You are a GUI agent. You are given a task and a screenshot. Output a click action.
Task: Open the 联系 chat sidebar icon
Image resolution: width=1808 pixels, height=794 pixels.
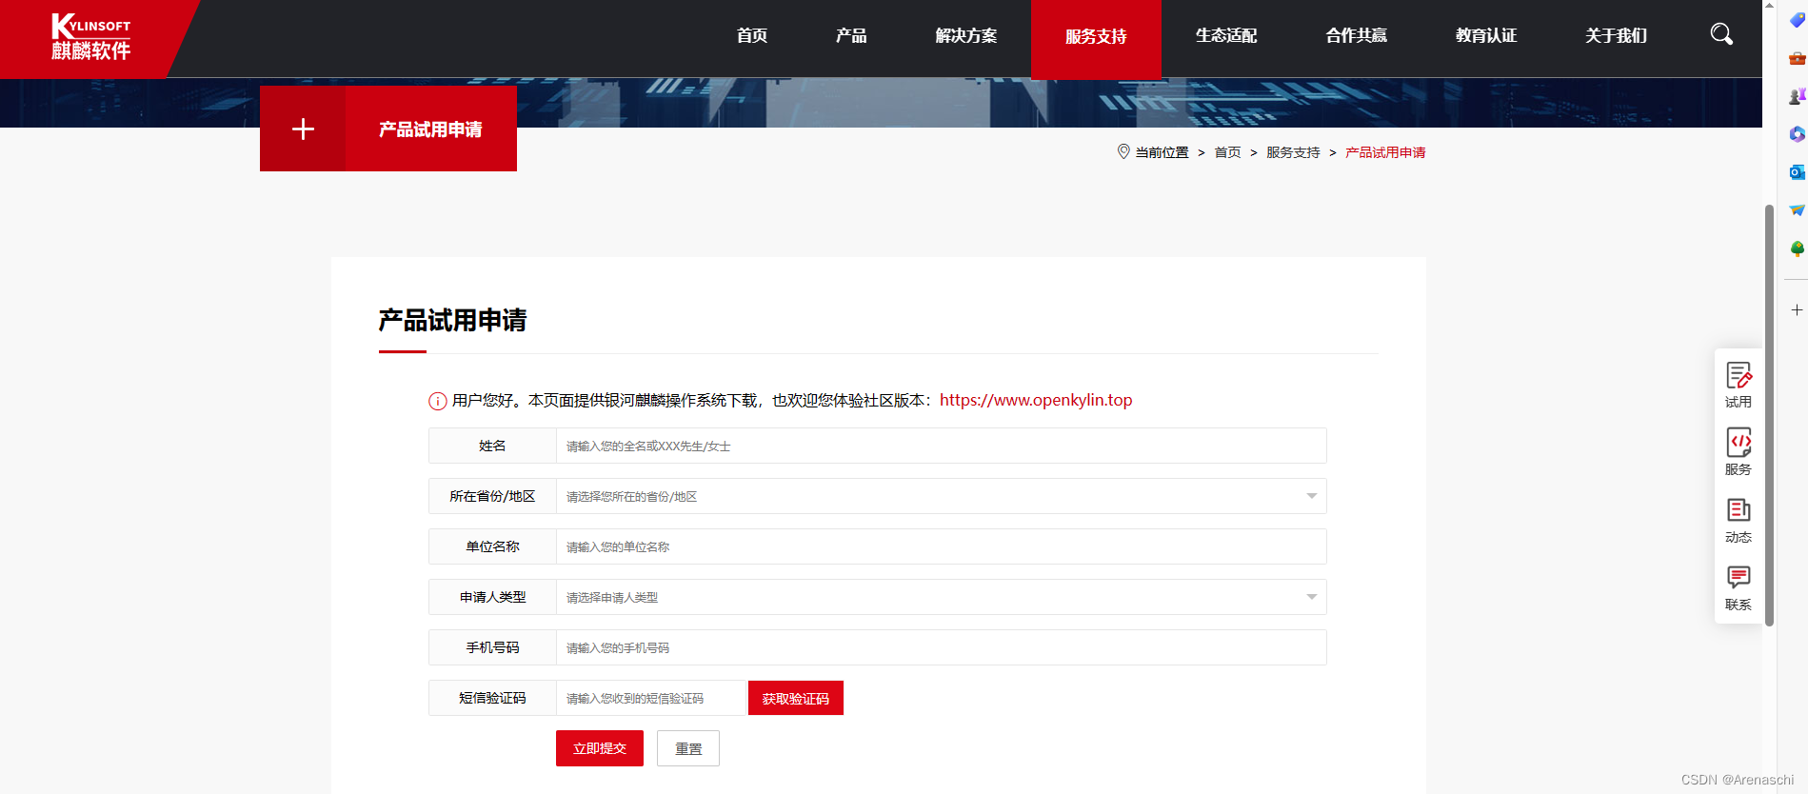(1738, 588)
